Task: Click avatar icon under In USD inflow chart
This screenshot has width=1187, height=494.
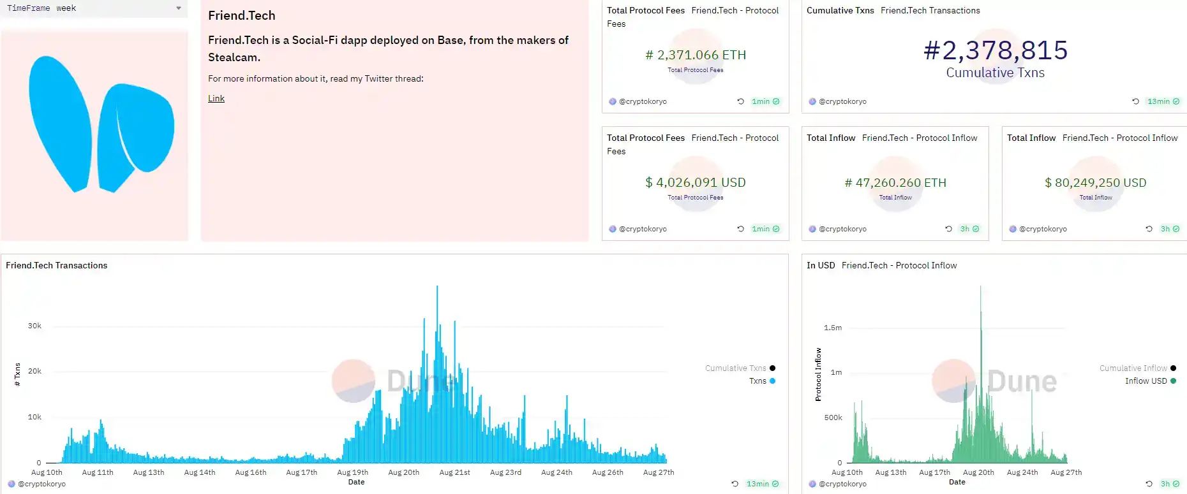Action: point(812,484)
